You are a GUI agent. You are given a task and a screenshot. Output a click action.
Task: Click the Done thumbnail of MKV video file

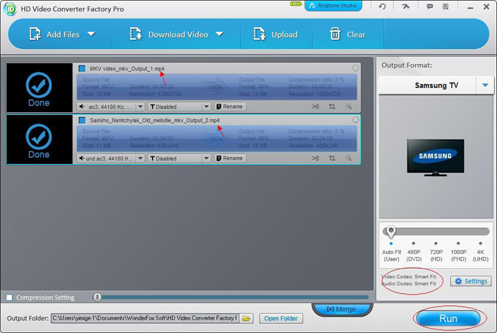[39, 87]
